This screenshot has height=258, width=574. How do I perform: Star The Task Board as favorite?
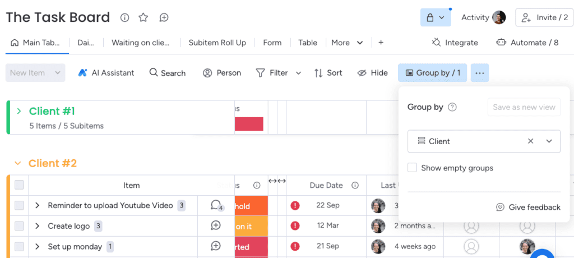(x=143, y=17)
